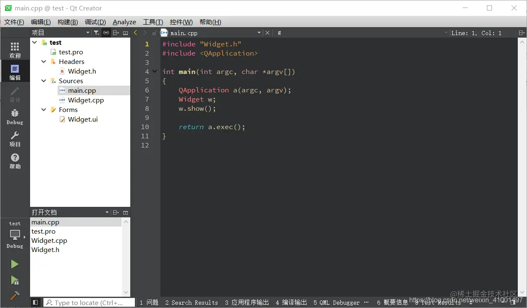Open the main.cpp open-documents dropdown
Image resolution: width=527 pixels, height=308 pixels.
259,33
